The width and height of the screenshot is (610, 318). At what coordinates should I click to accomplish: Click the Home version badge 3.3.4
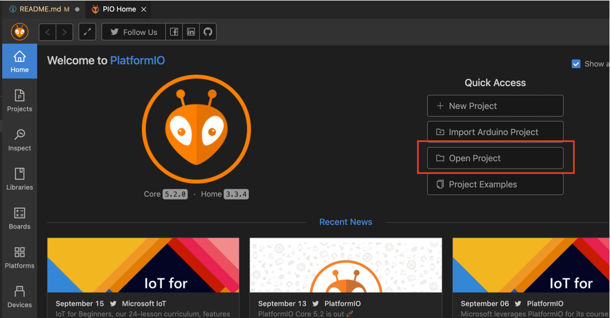pyautogui.click(x=236, y=194)
